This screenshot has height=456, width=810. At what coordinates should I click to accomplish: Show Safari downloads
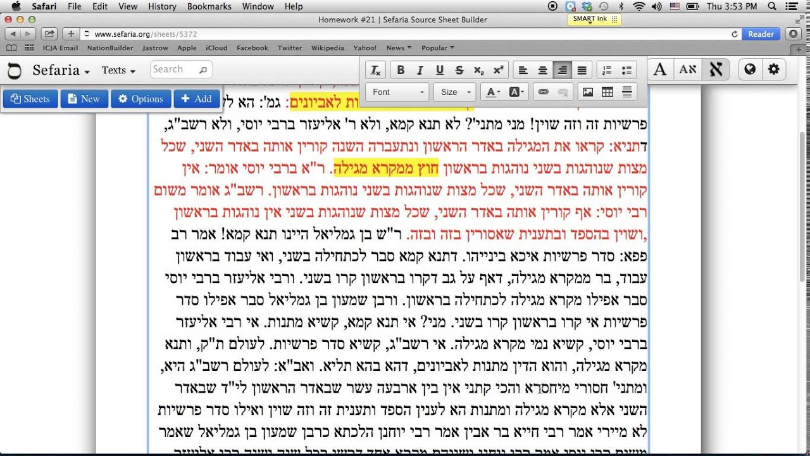794,34
